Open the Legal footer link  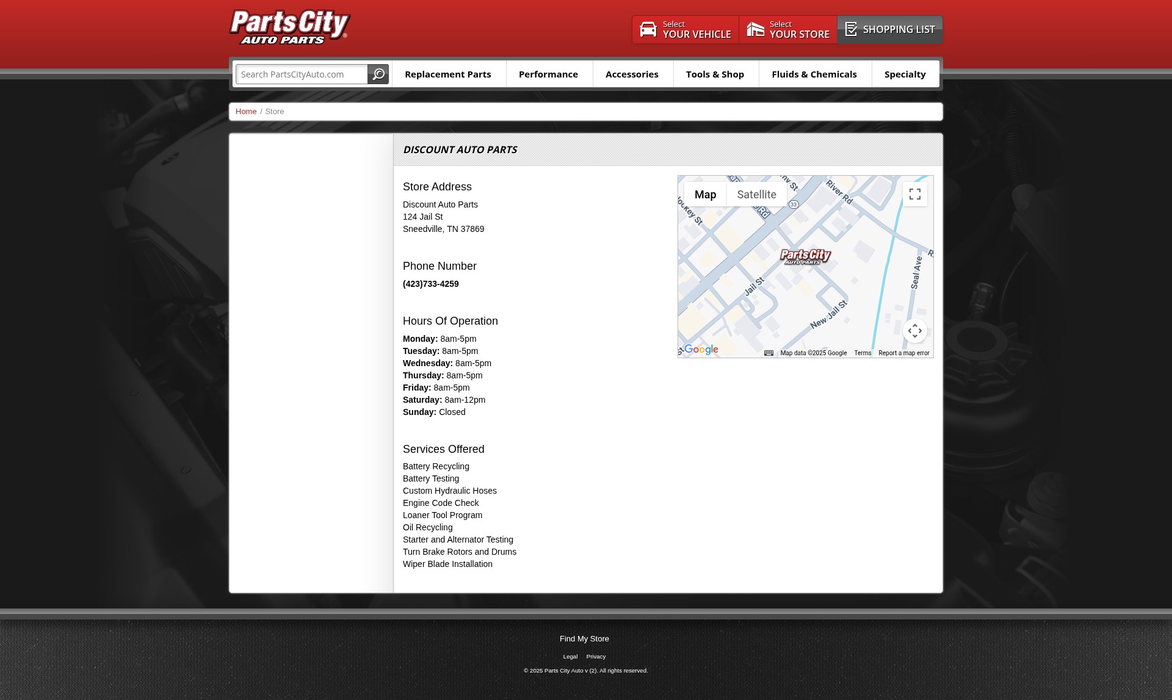tap(570, 657)
